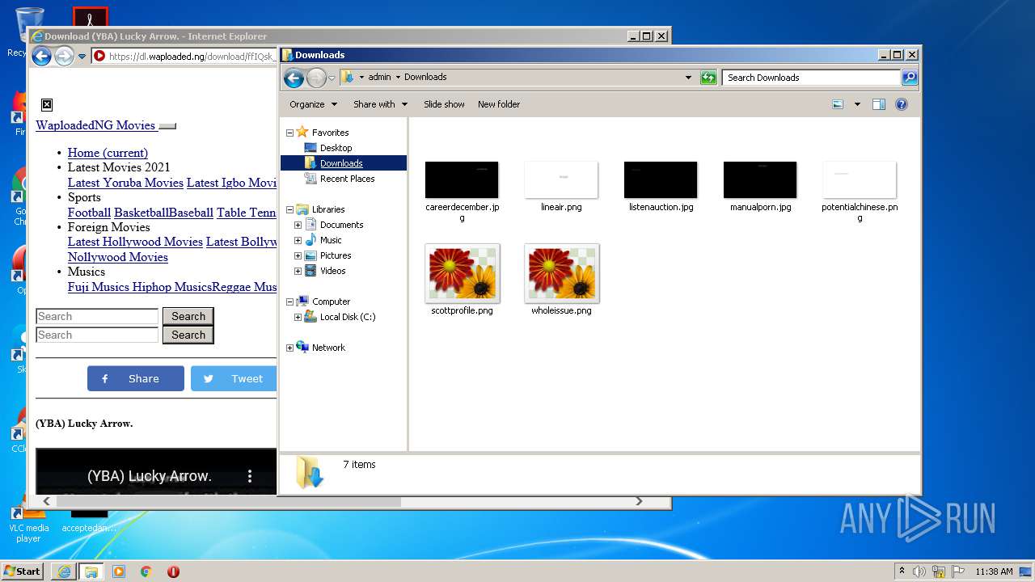Click first Search button on webpage
The width and height of the screenshot is (1035, 582).
[x=188, y=316]
